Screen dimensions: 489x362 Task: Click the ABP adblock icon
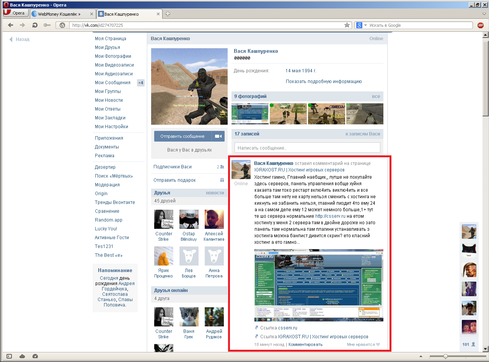click(x=481, y=25)
